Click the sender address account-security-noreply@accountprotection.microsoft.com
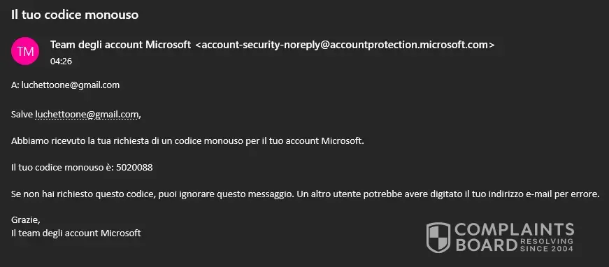This screenshot has width=609, height=267. (x=345, y=45)
